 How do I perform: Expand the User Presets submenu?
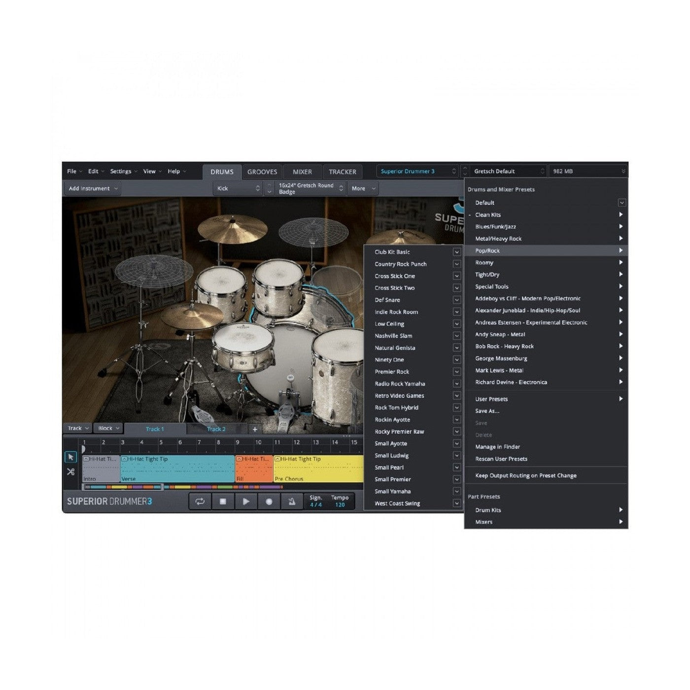tap(546, 399)
